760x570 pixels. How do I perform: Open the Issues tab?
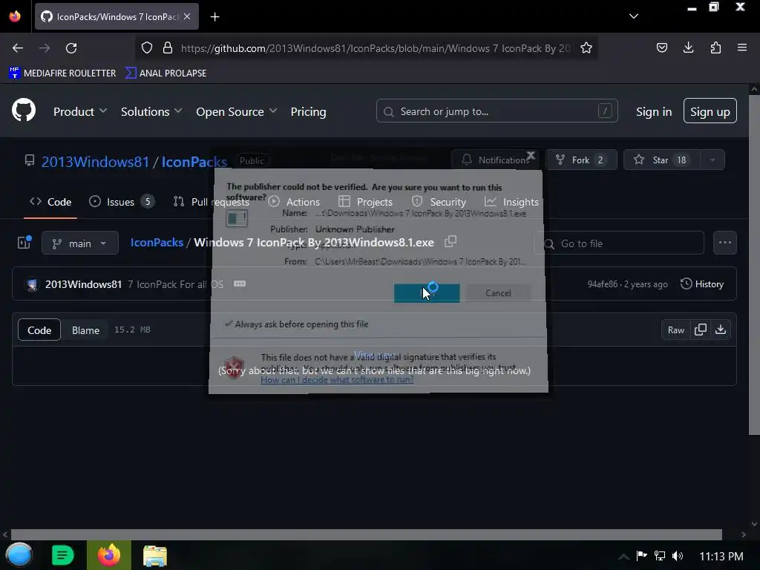coord(121,202)
